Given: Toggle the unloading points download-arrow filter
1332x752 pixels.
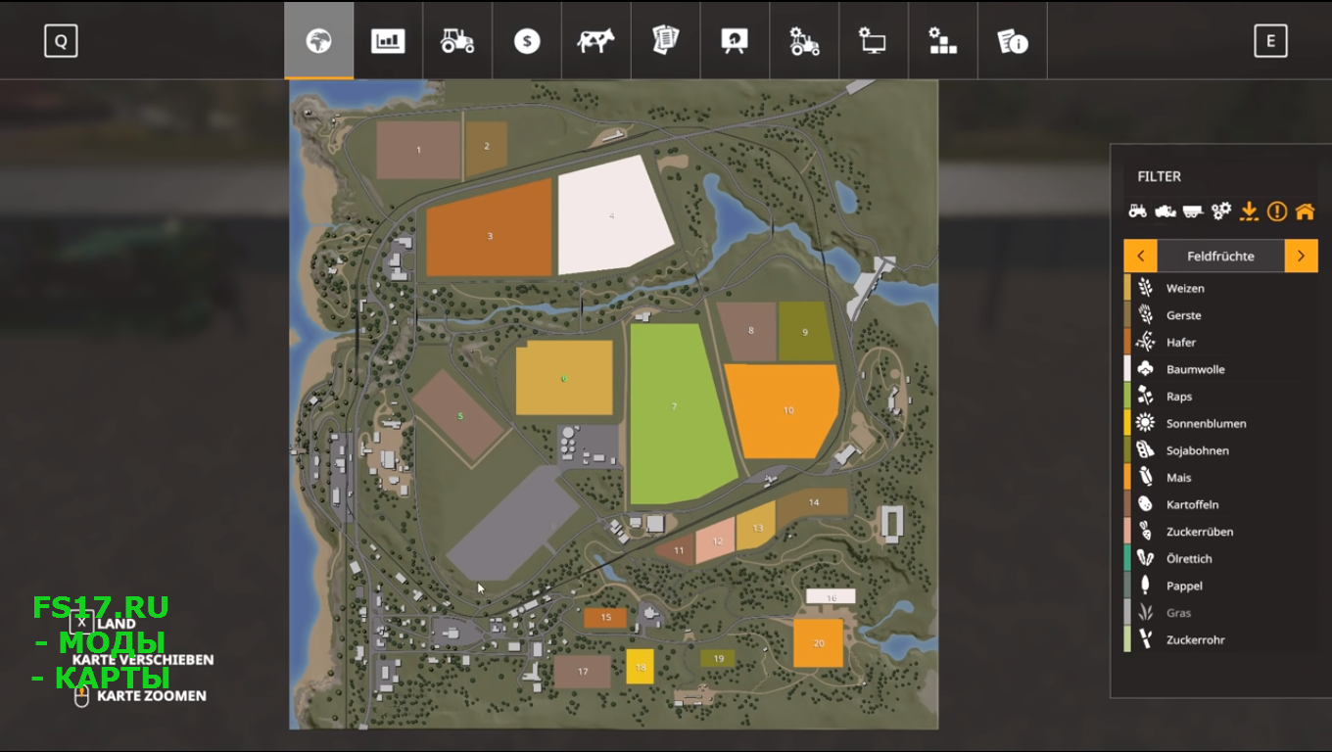Looking at the screenshot, I should tap(1249, 211).
